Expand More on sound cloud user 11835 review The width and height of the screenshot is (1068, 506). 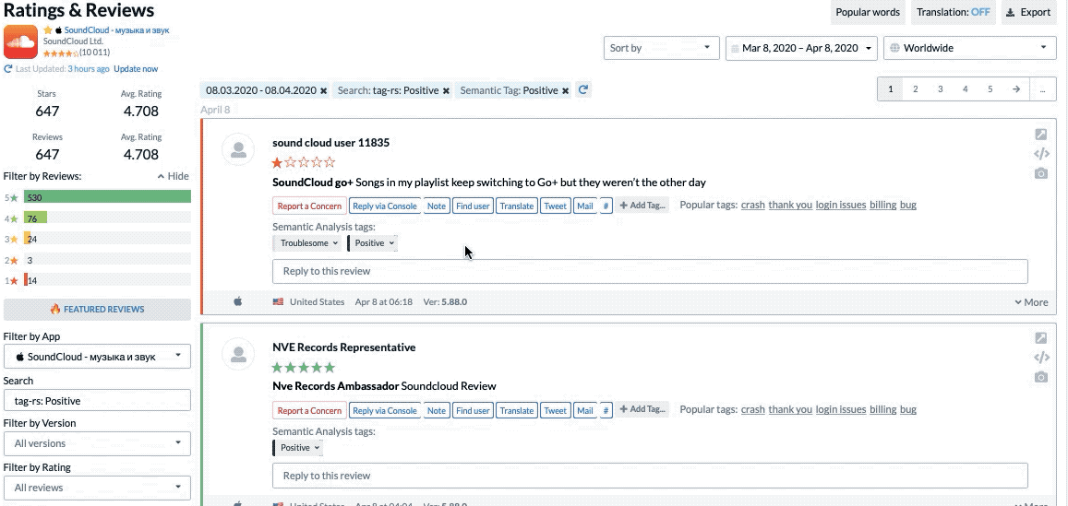(1031, 302)
